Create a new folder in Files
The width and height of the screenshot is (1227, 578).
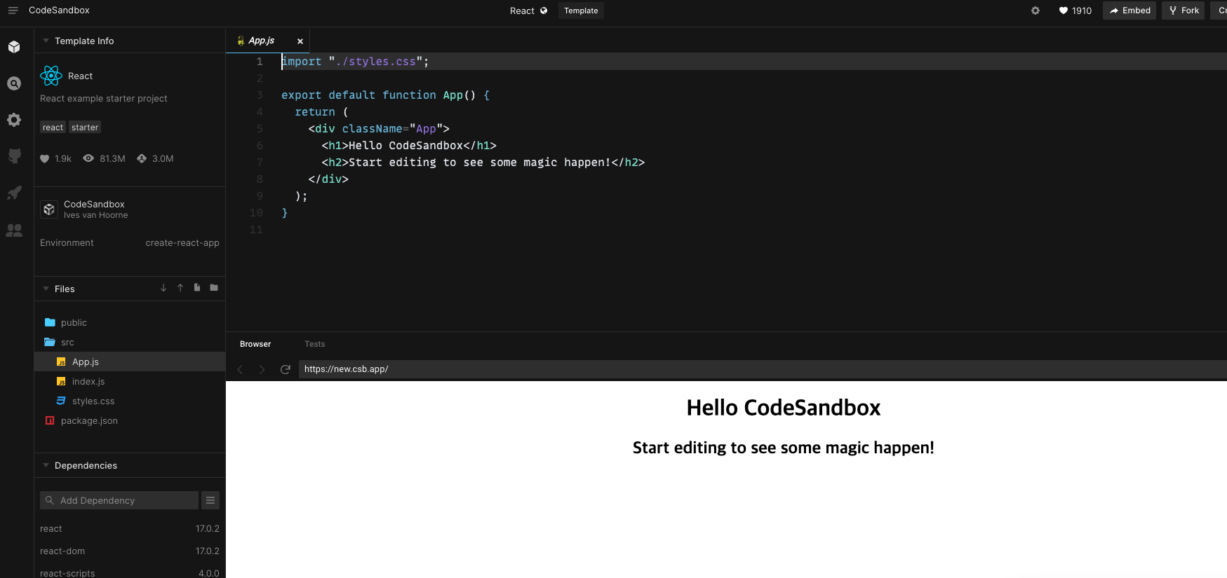pyautogui.click(x=214, y=288)
